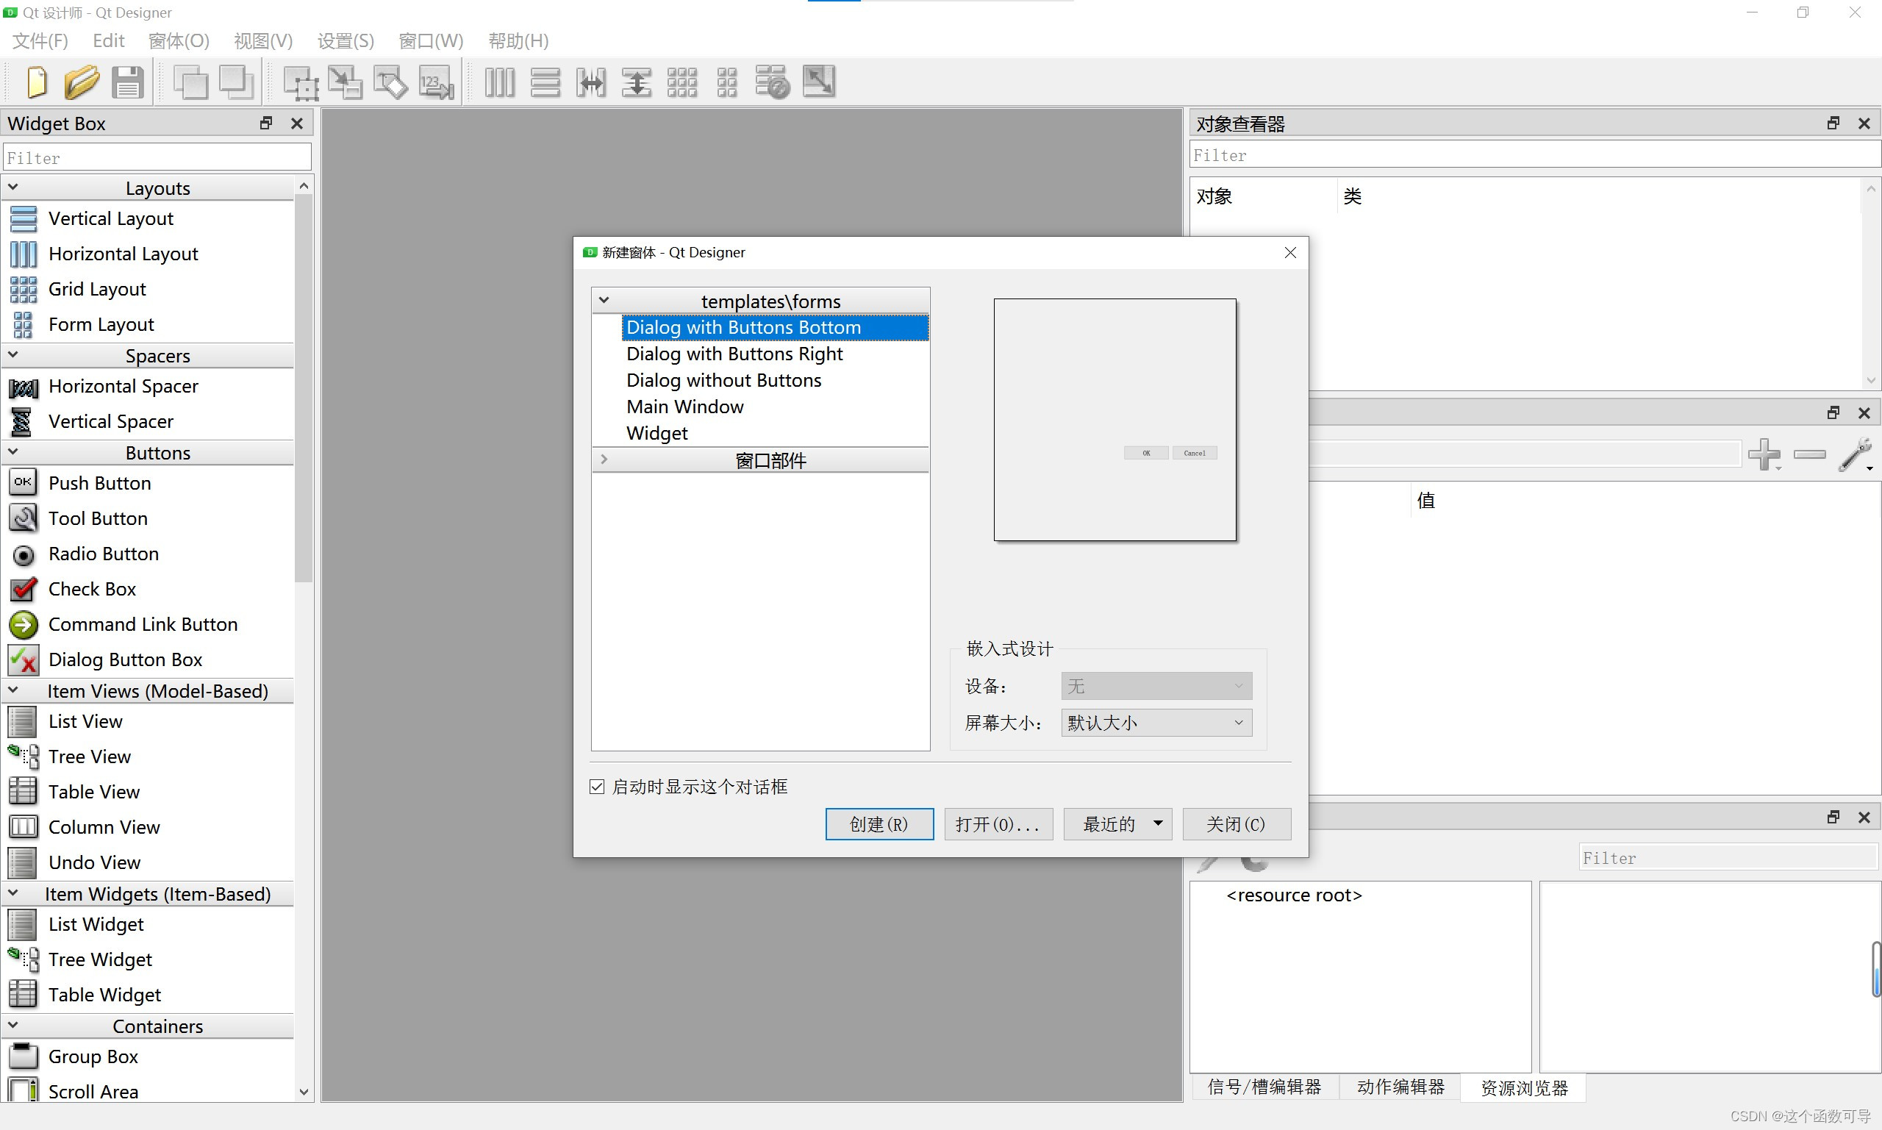Click the Lay Out in Grid icon
This screenshot has width=1882, height=1130.
click(x=681, y=82)
